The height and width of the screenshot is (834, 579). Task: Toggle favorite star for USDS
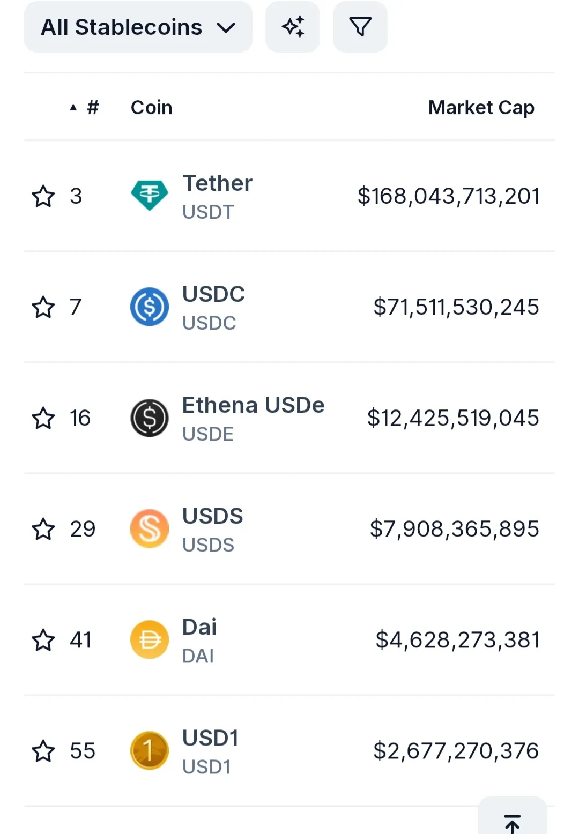pos(43,529)
